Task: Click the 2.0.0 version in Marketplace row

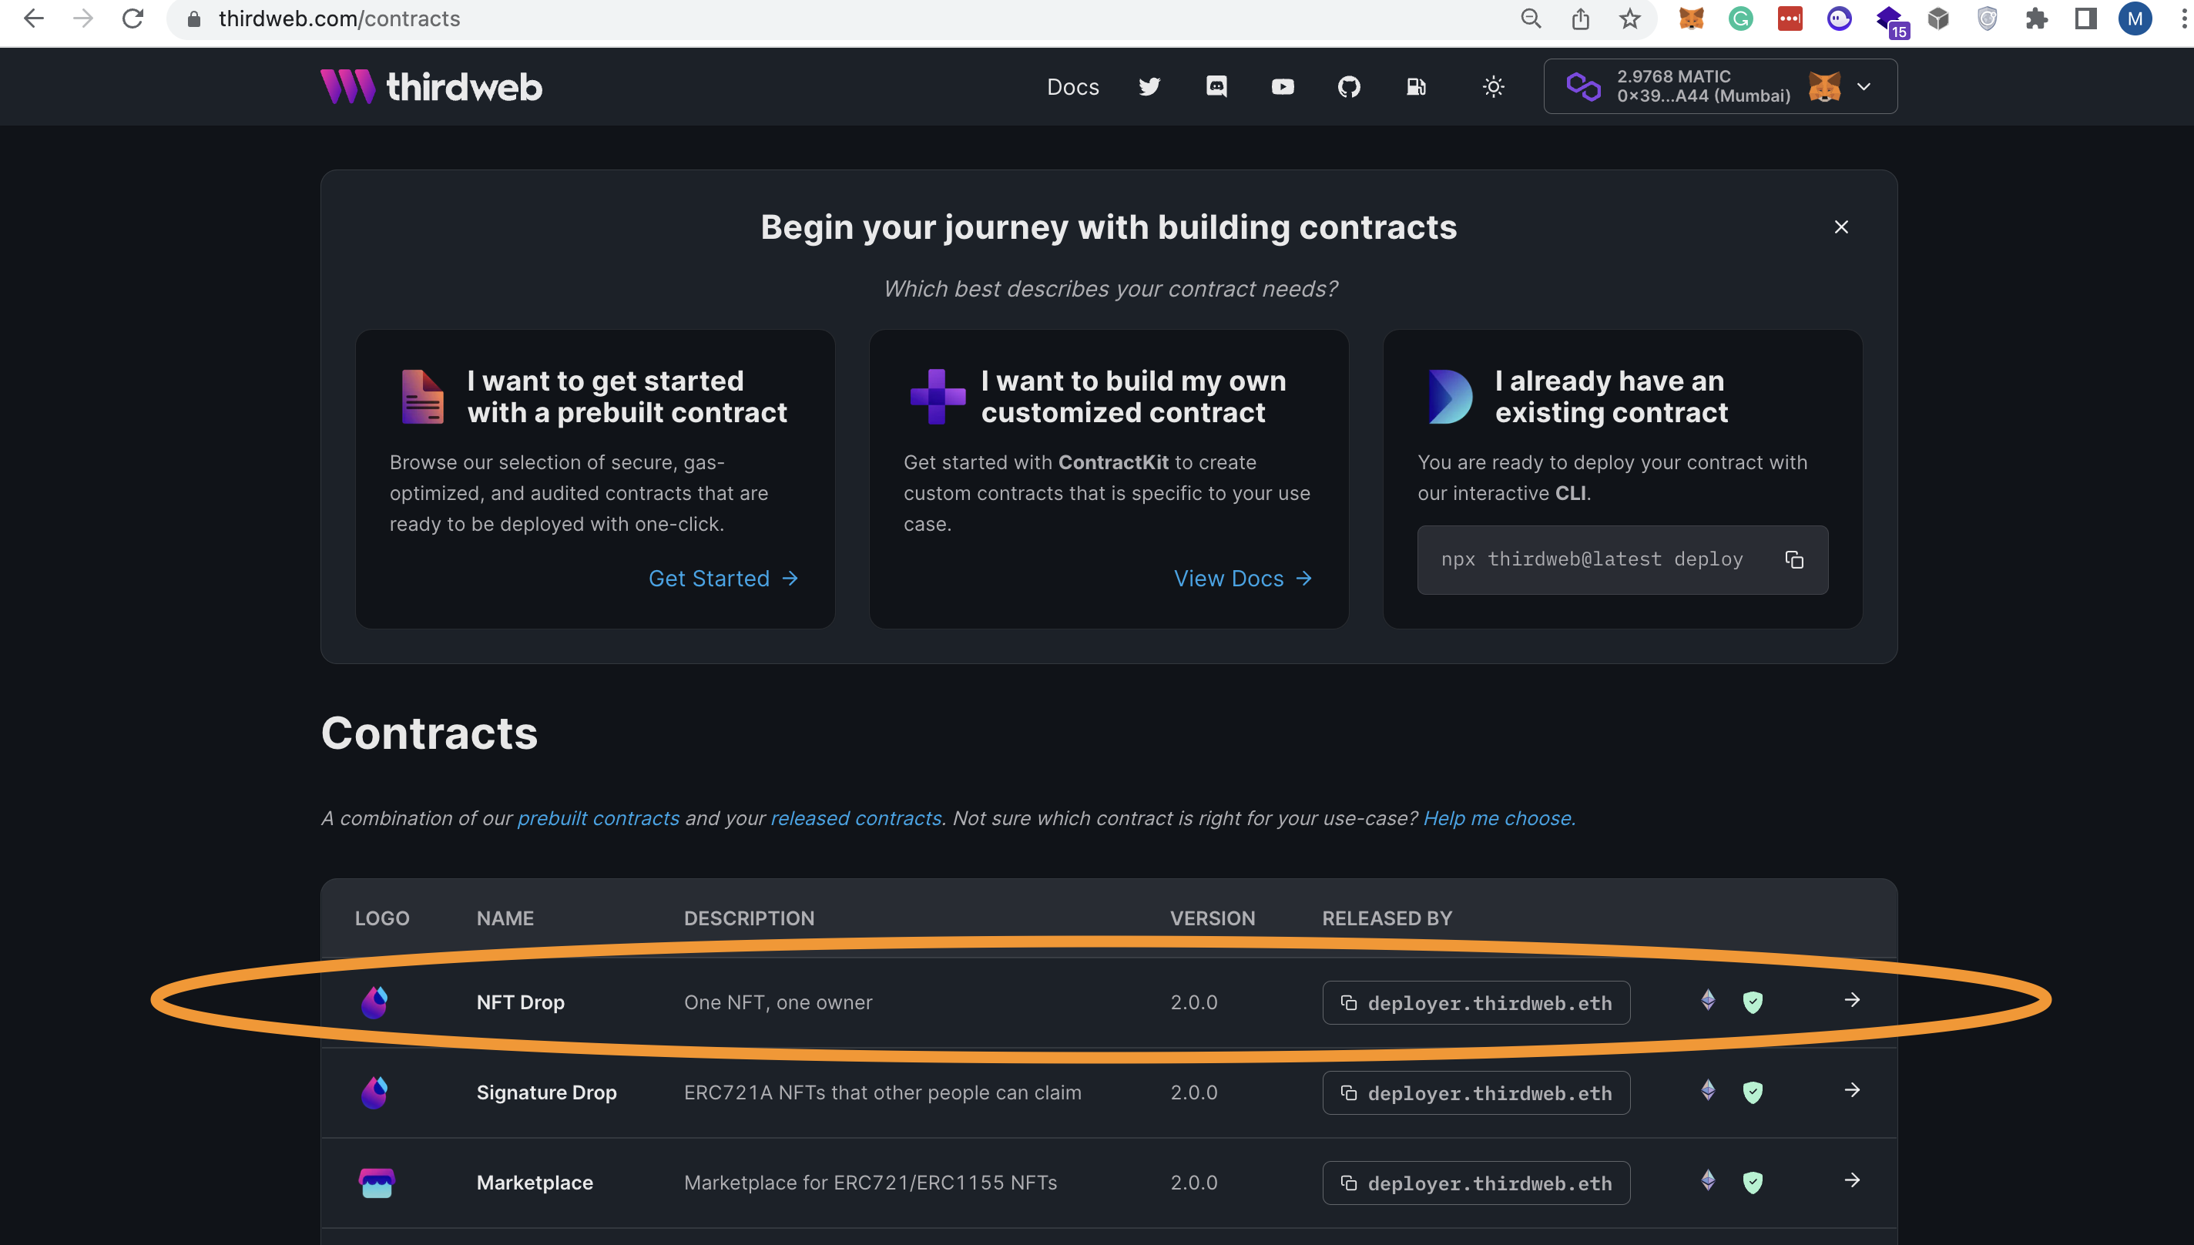Action: 1193,1183
